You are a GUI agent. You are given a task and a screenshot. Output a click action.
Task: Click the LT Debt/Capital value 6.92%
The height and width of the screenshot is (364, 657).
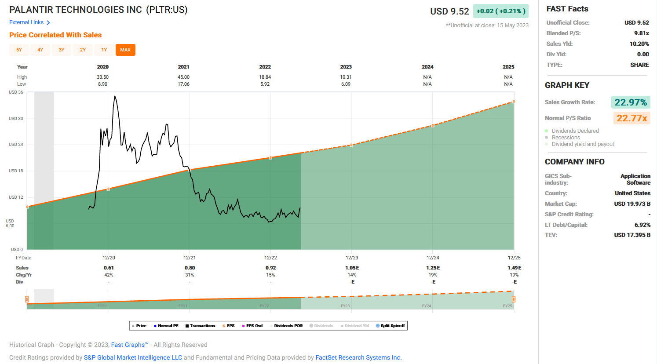(x=642, y=225)
